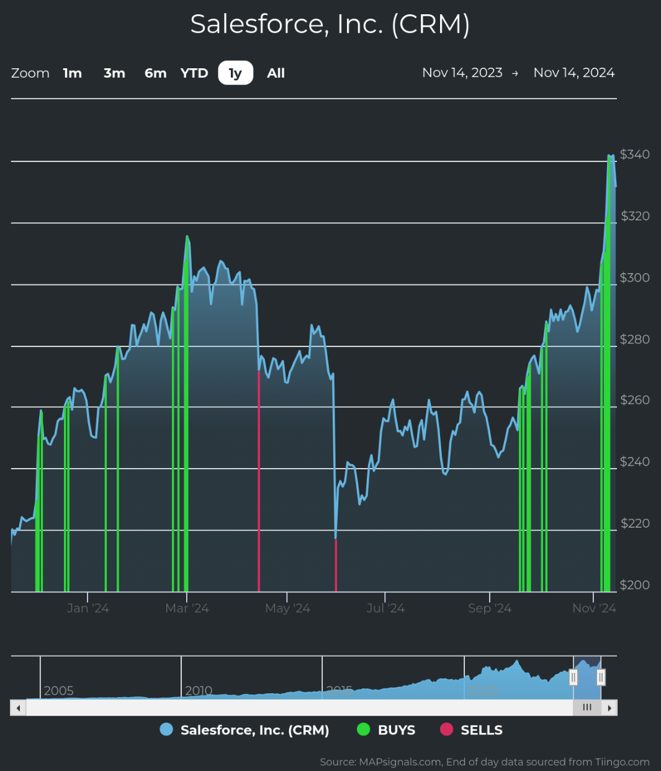The image size is (661, 771).
Task: Edit the Nov 14, 2024 end date
Action: 574,73
